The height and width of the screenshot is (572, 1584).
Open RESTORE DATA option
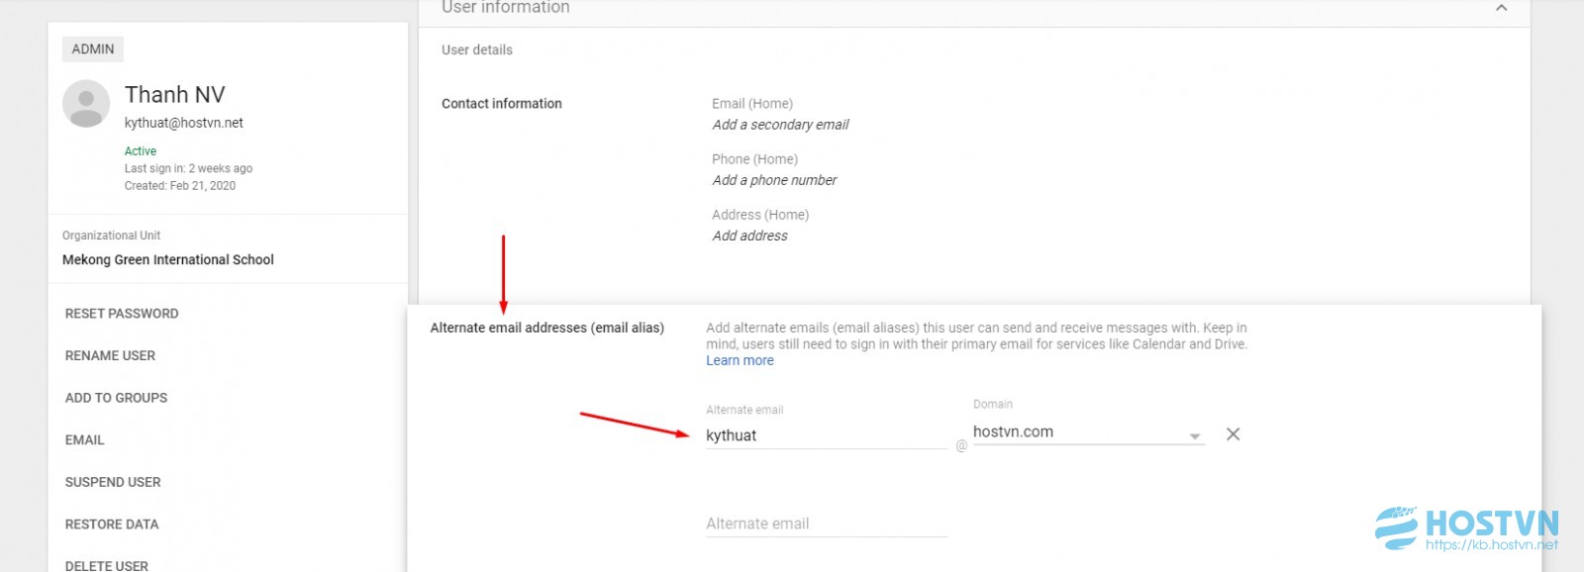point(112,524)
